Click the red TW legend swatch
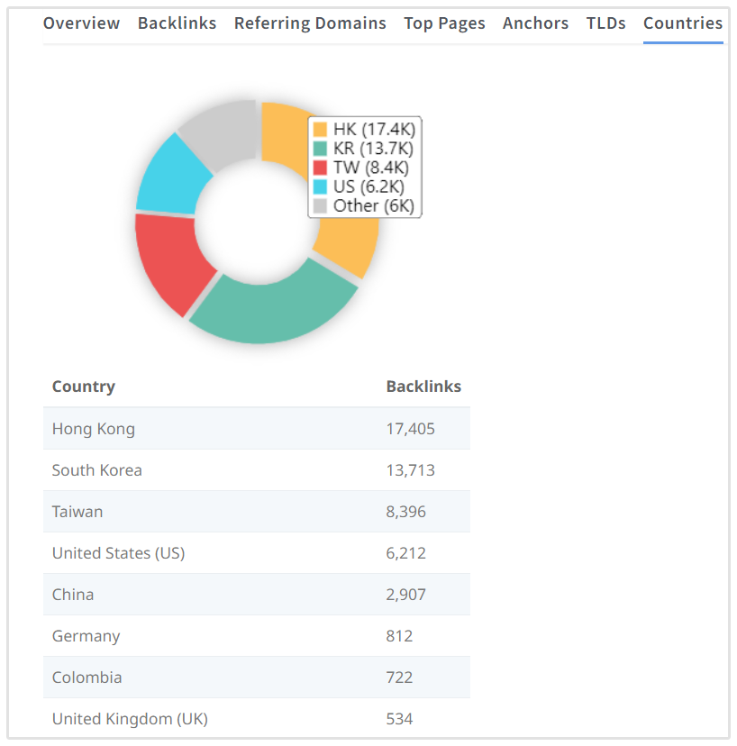 click(320, 168)
